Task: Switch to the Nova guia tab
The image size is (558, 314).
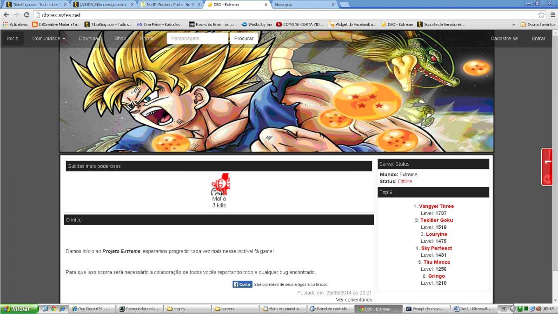Action: click(x=304, y=5)
